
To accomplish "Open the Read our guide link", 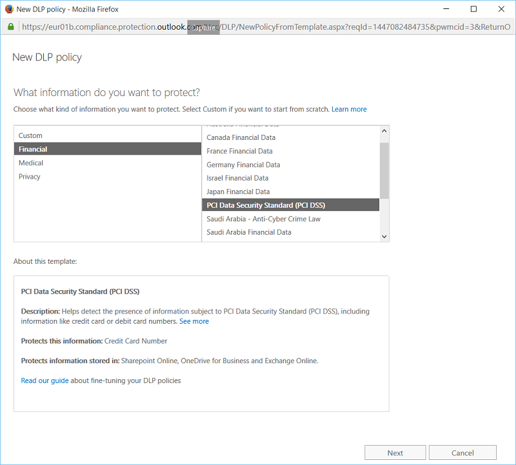I will tap(45, 381).
